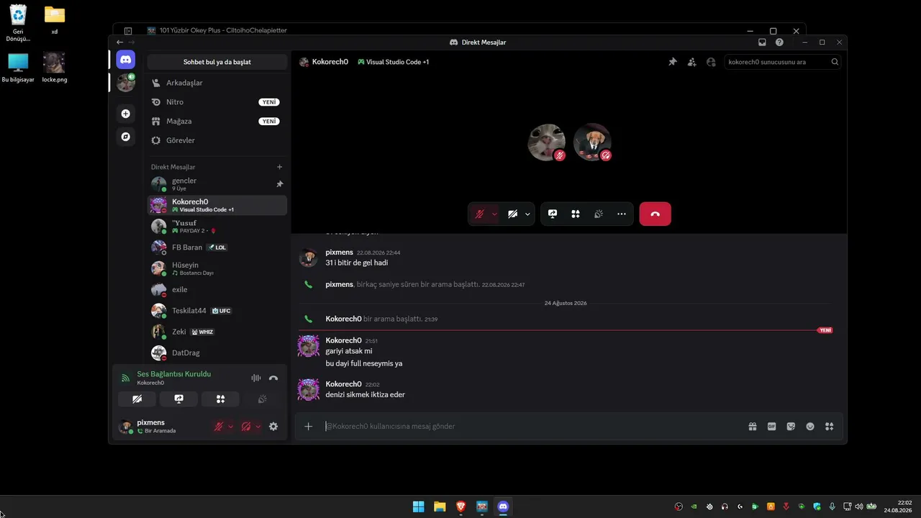921x518 pixels.
Task: Toggle deafen headphones in the user panel
Action: [246, 427]
